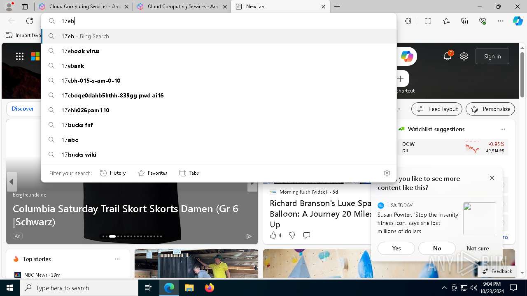The width and height of the screenshot is (527, 296).
Task: Launch Firefox from the taskbar
Action: point(210,288)
